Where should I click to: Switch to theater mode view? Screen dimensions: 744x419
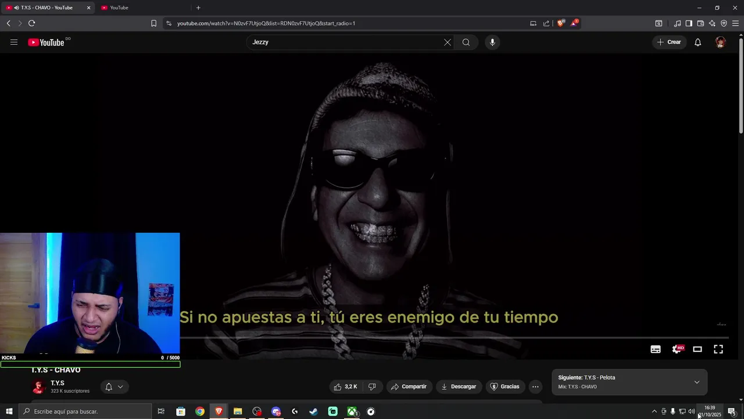697,349
